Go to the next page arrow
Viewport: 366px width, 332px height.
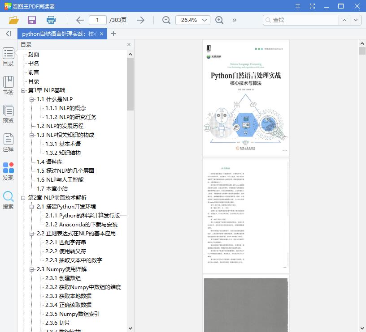(x=140, y=20)
